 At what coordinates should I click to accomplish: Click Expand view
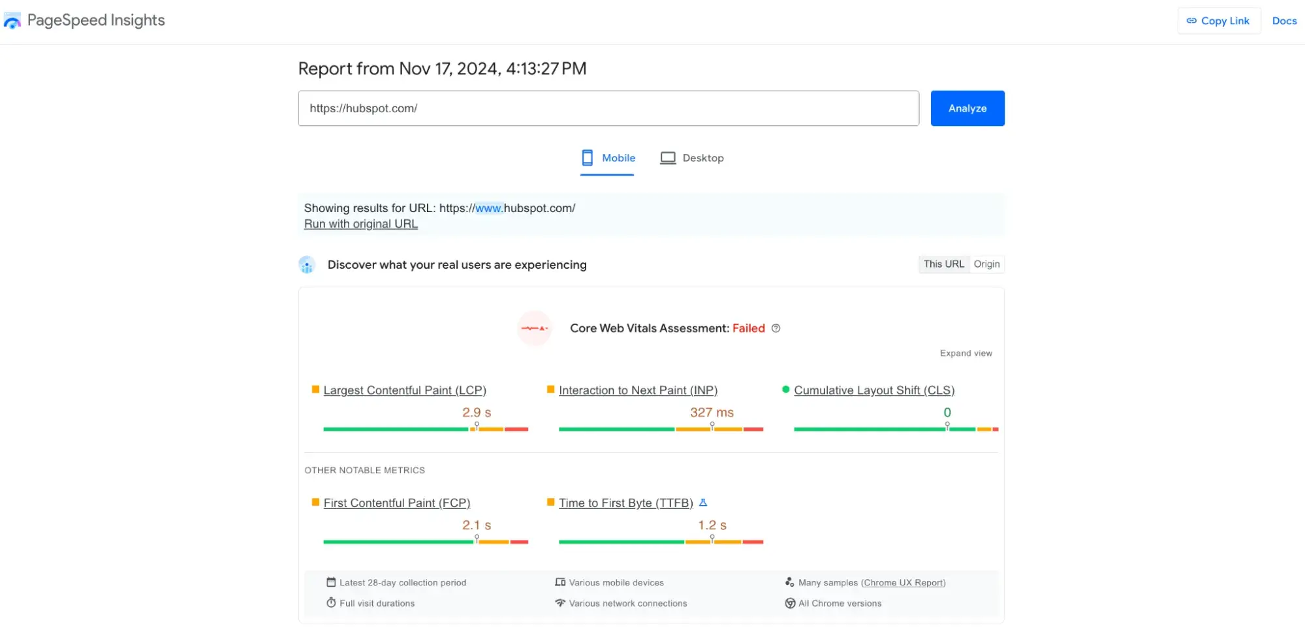[x=966, y=353]
